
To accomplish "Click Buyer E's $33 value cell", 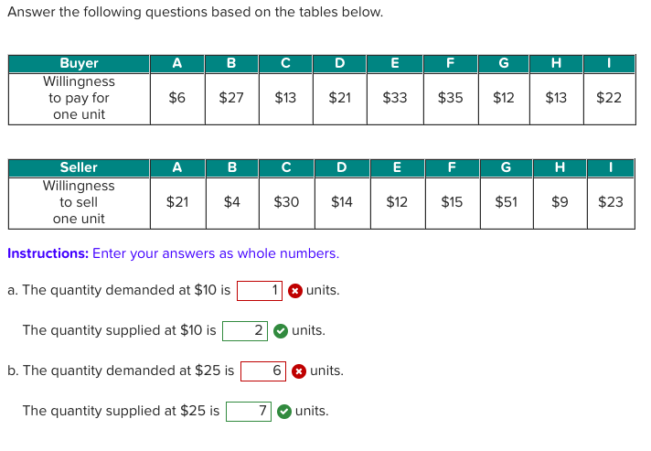I will coord(395,99).
